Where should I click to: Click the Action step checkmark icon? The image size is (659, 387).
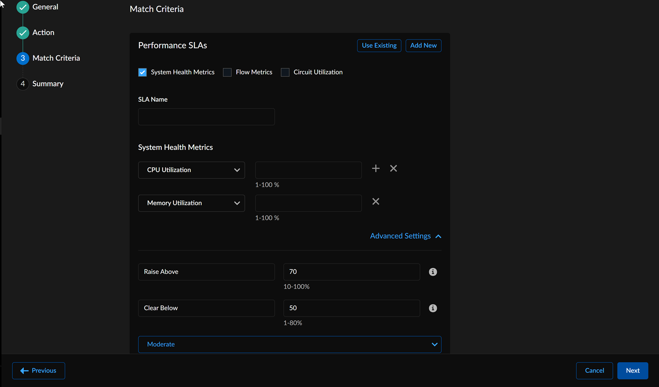tap(23, 32)
